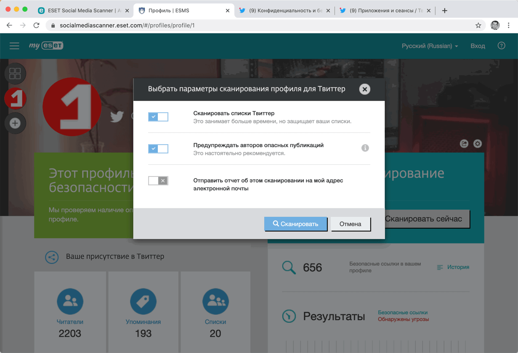Switch to Конфиденциальность Twitter tab
The width and height of the screenshot is (518, 353).
[284, 11]
